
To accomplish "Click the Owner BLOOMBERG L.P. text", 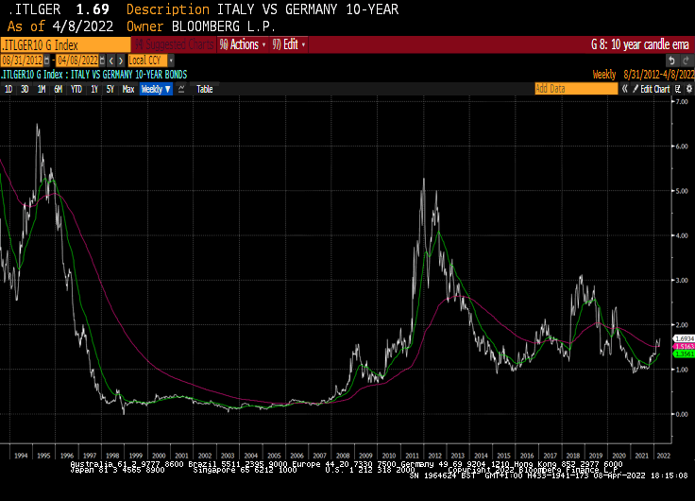I will [x=201, y=26].
